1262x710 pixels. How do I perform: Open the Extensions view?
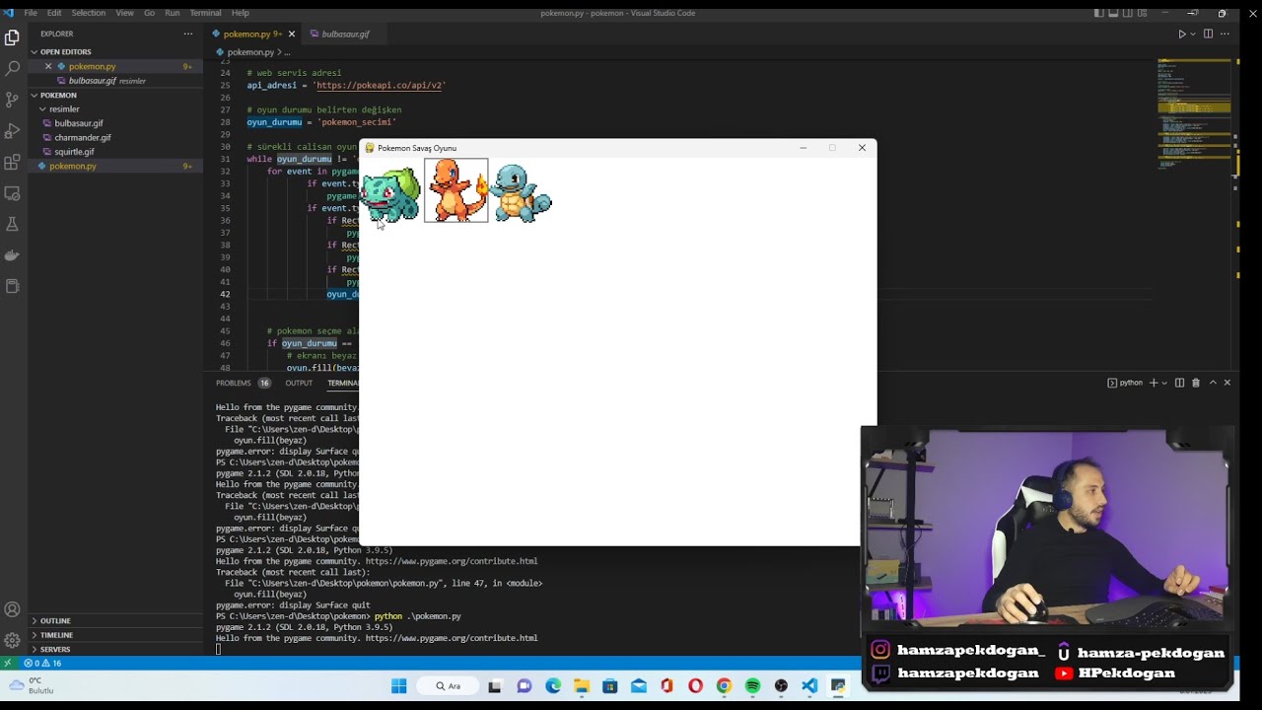12,162
